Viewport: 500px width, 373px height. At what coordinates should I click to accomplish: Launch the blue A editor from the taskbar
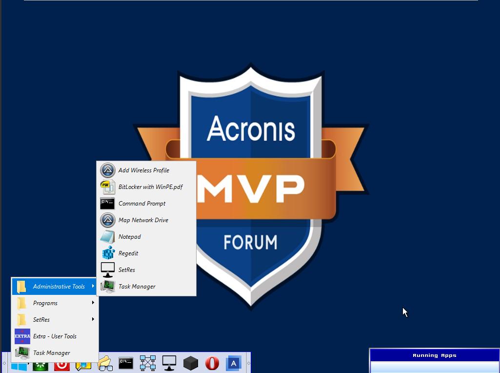click(x=233, y=363)
